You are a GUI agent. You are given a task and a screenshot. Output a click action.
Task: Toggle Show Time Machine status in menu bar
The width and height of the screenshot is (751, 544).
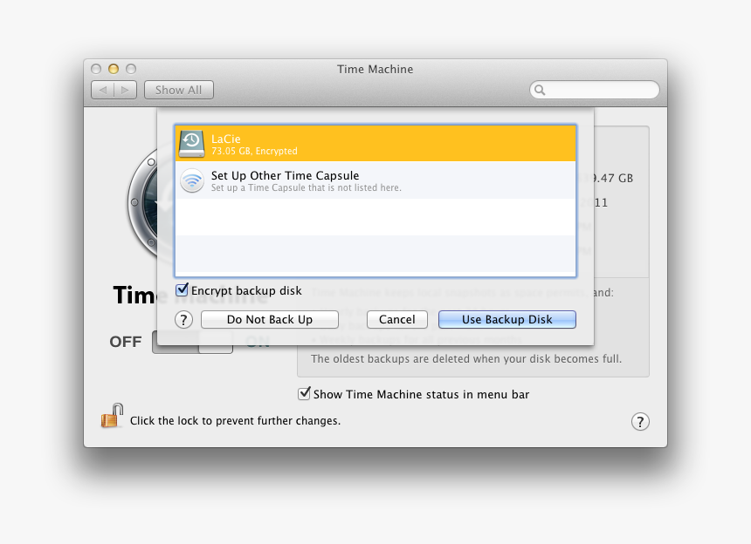304,393
